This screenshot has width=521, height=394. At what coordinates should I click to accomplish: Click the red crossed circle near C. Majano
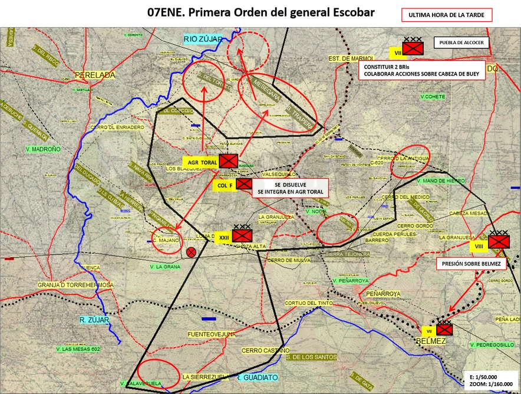[191, 252]
